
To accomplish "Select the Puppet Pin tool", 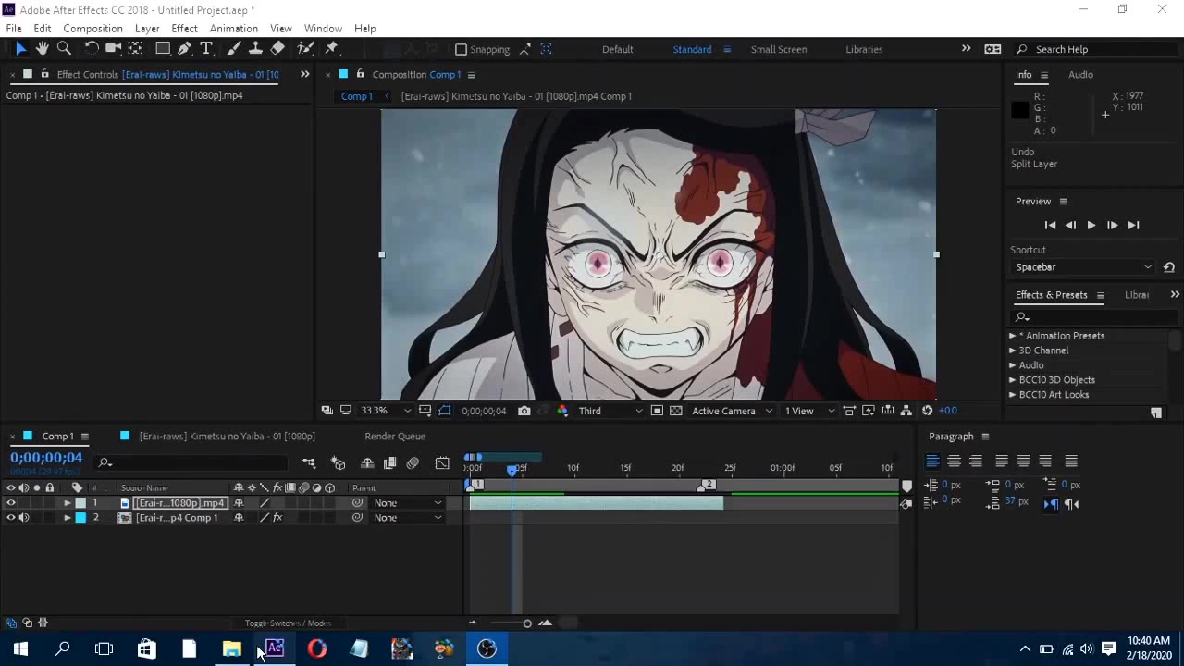I will [x=332, y=49].
